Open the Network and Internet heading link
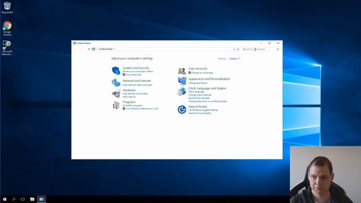The width and height of the screenshot is (361, 203). point(137,81)
